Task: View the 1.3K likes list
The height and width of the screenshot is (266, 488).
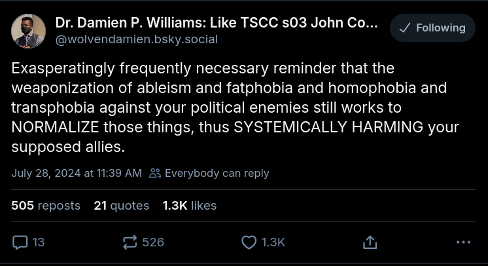Action: (x=189, y=205)
